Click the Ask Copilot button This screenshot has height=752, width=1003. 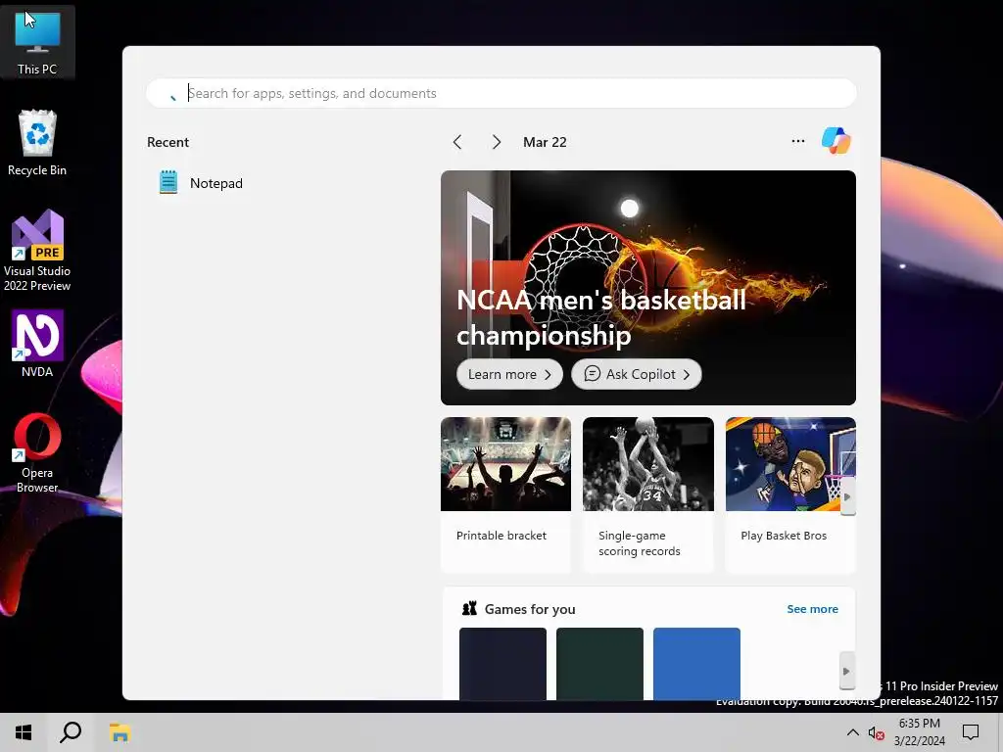coord(637,374)
